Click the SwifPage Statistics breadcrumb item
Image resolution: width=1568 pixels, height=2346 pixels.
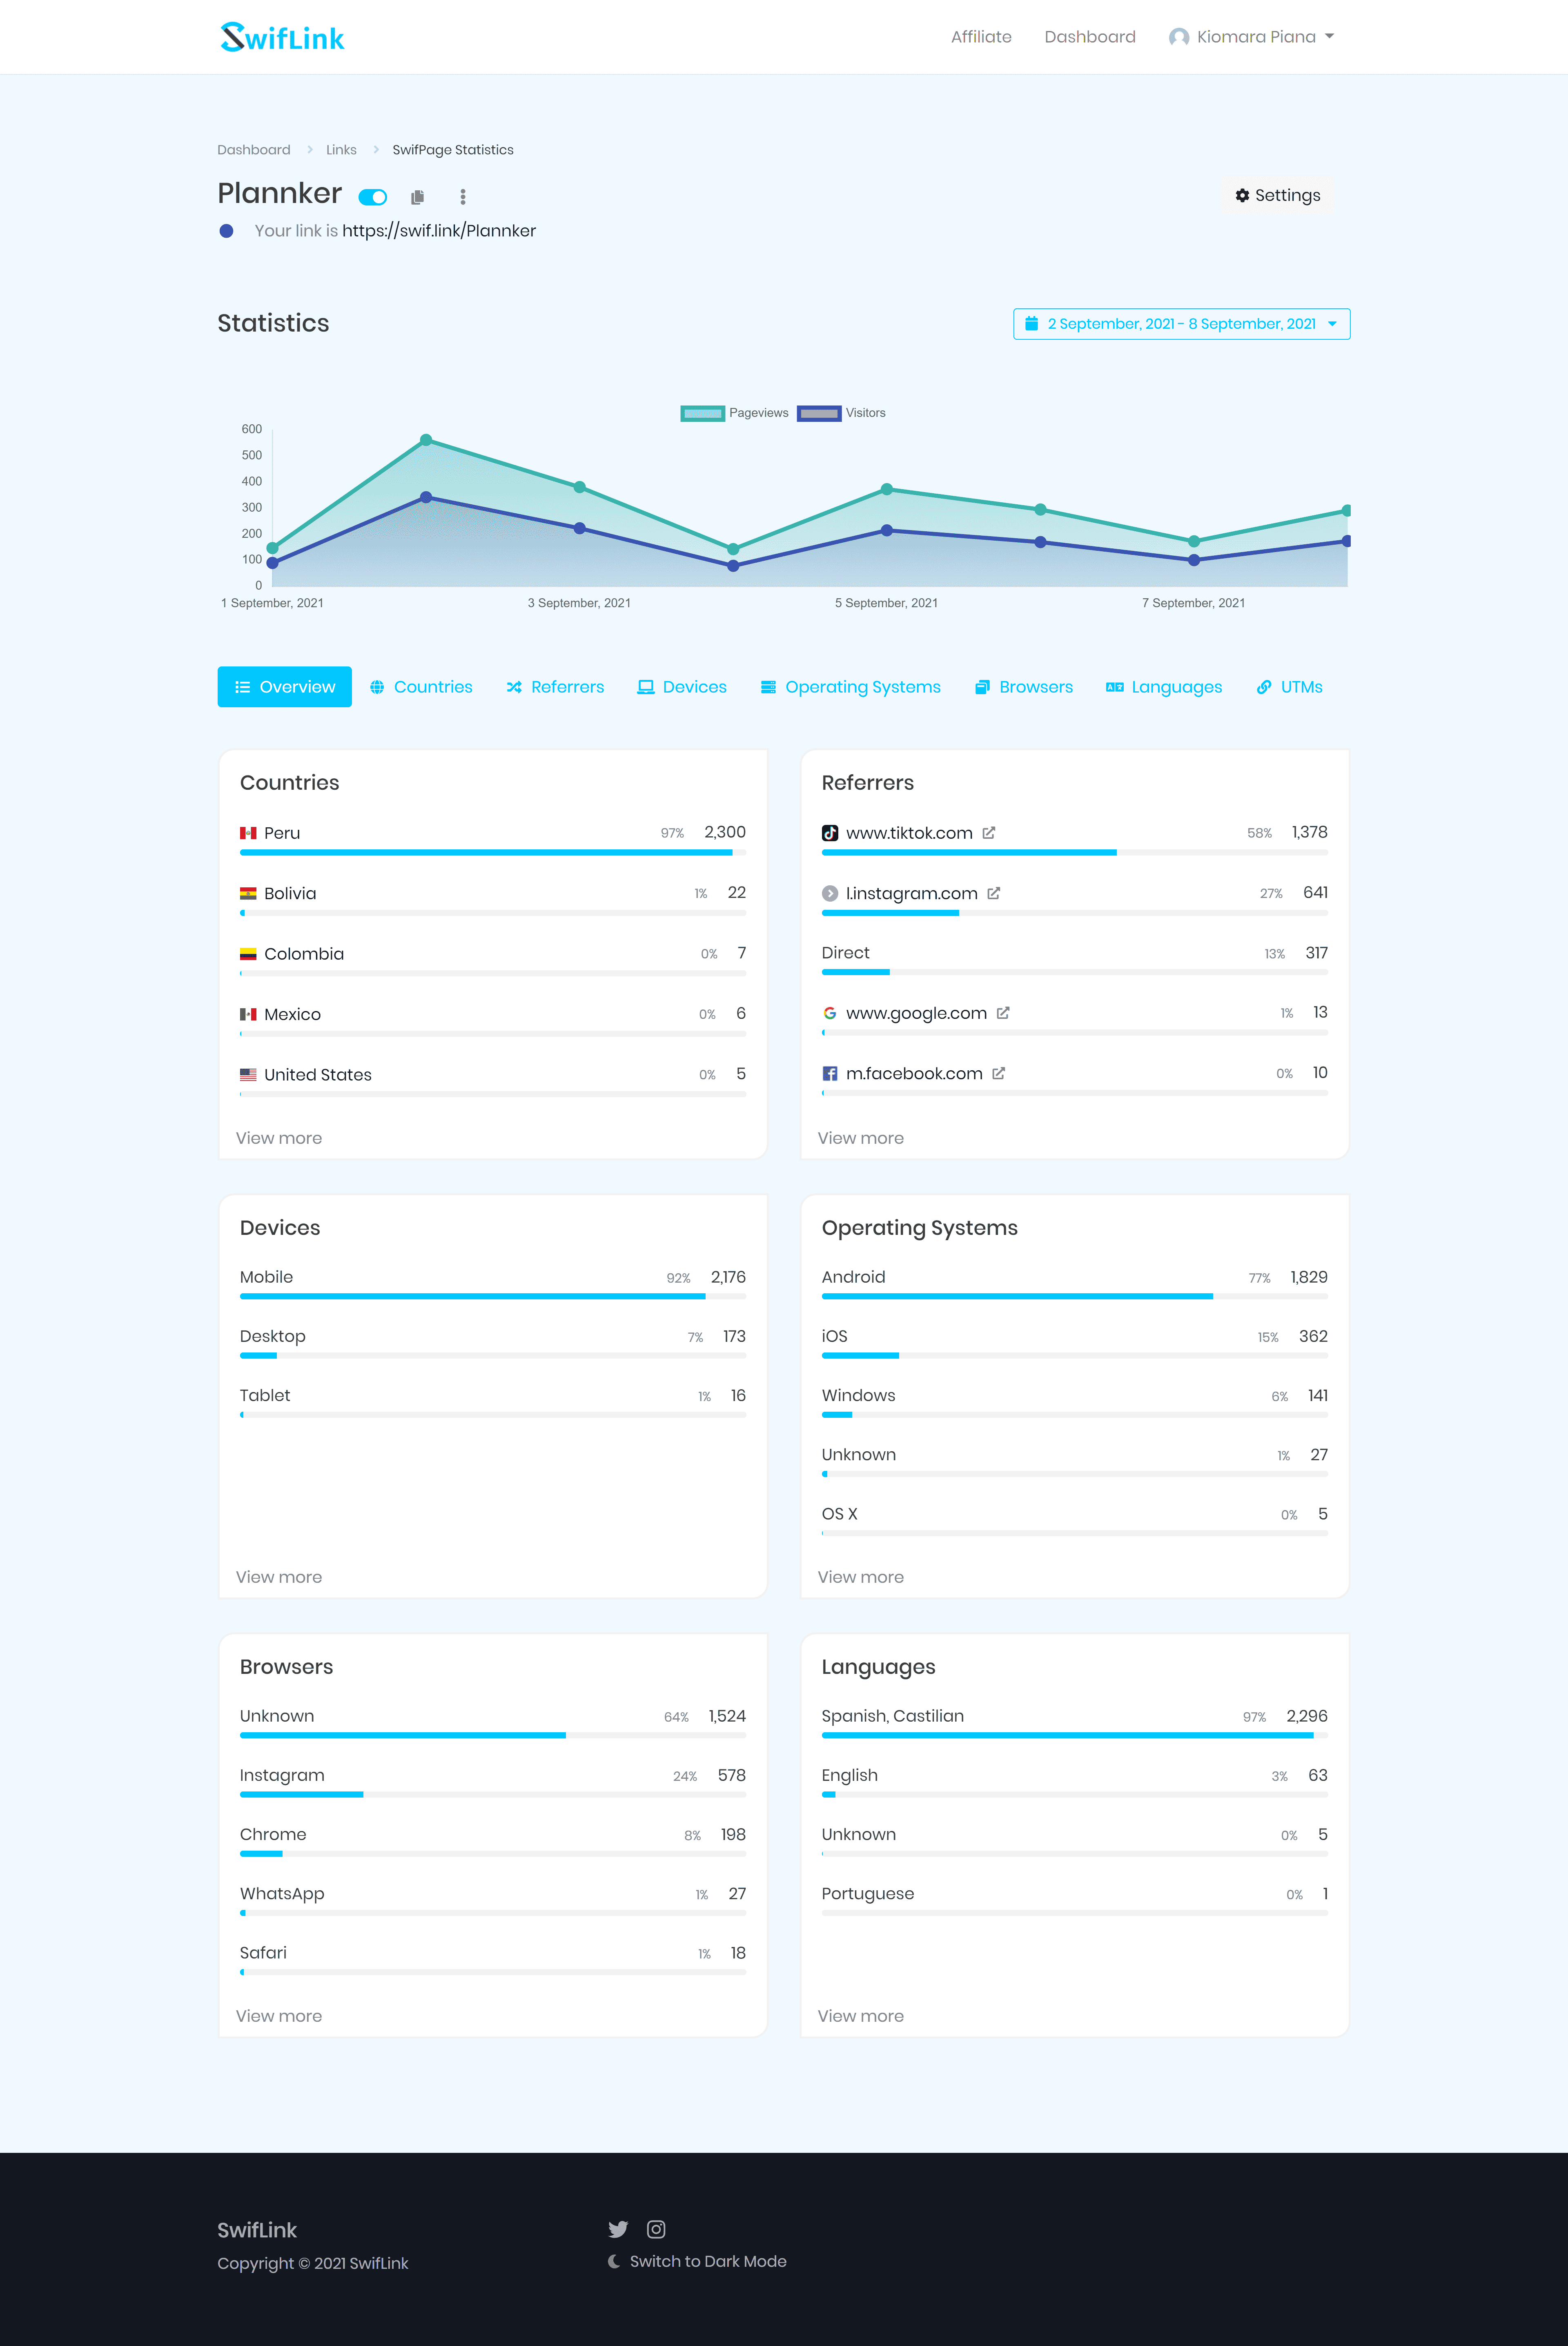point(453,150)
